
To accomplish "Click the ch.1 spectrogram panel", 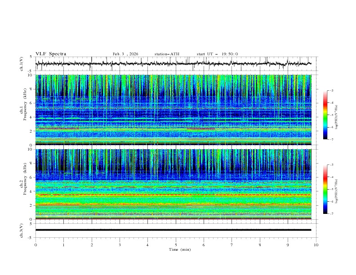I will 173,110.
